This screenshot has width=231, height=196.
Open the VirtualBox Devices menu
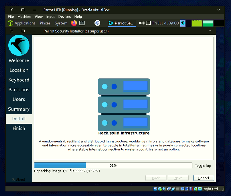pyautogui.click(x=64, y=17)
